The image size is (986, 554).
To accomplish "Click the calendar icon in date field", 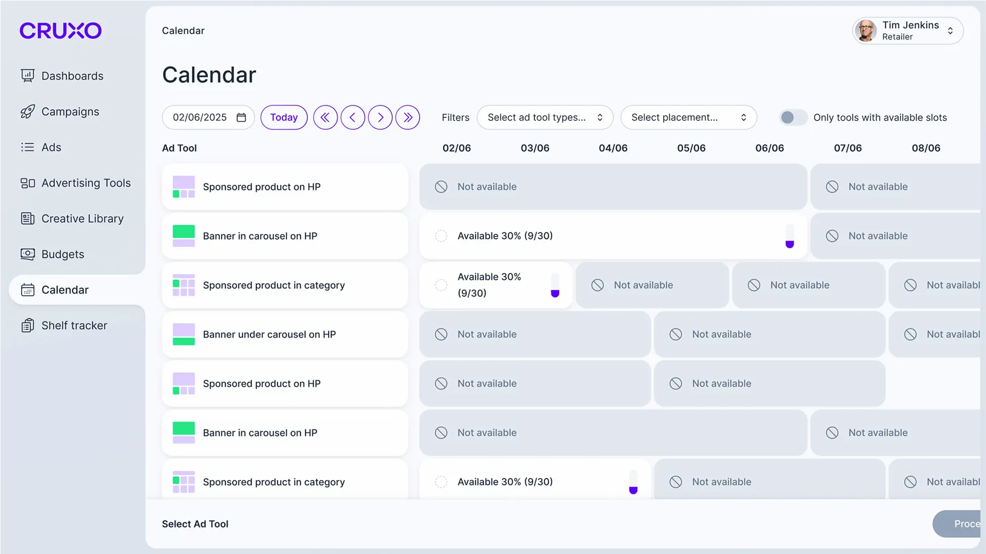I will [241, 117].
